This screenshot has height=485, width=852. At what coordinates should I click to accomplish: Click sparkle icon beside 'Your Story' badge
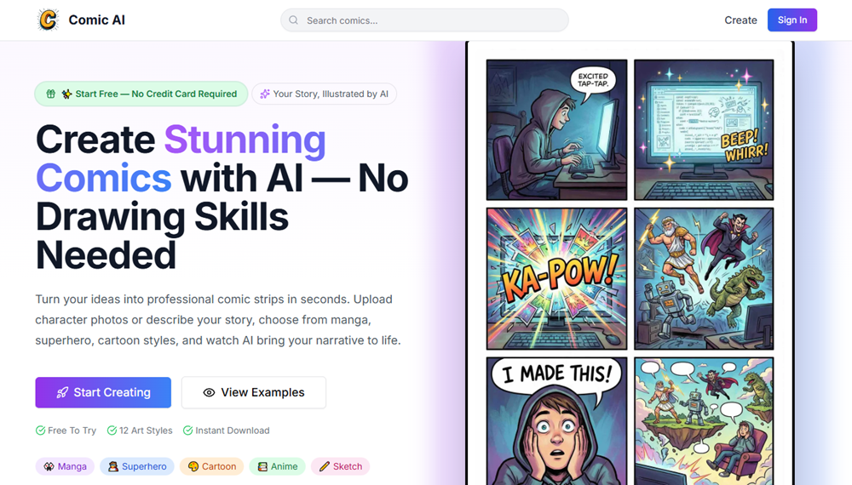pos(265,94)
